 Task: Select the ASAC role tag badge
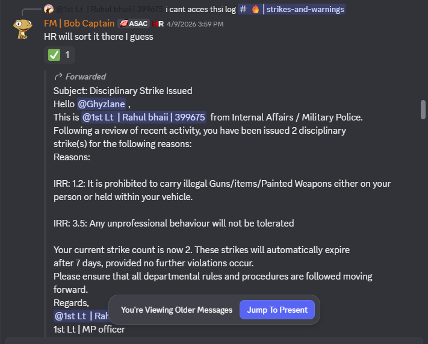(x=134, y=23)
